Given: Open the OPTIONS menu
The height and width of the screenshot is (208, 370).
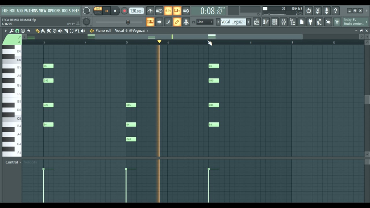Looking at the screenshot, I should [x=54, y=11].
